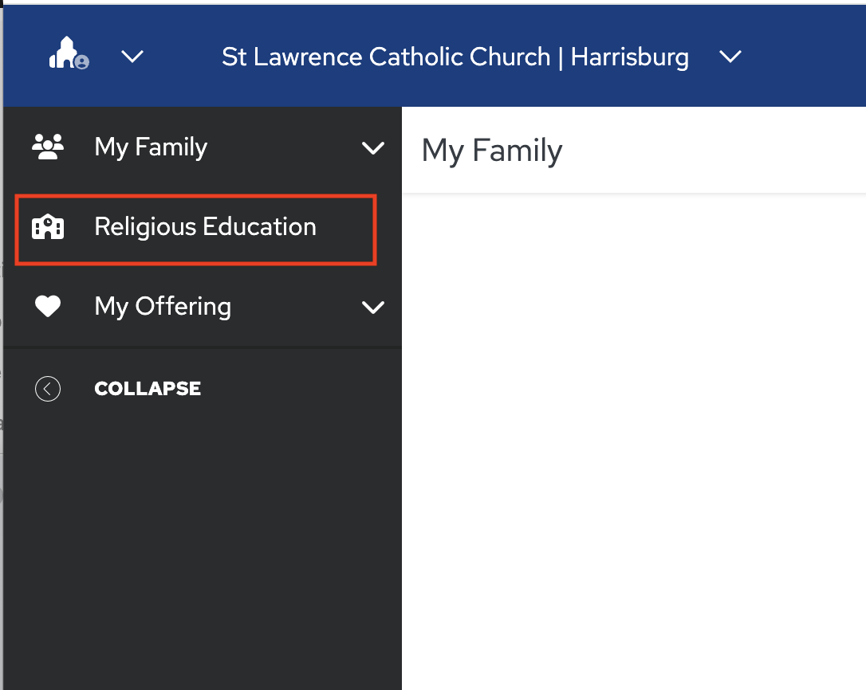Click the circled left-arrow collapse icon
The width and height of the screenshot is (866, 690).
tap(48, 389)
